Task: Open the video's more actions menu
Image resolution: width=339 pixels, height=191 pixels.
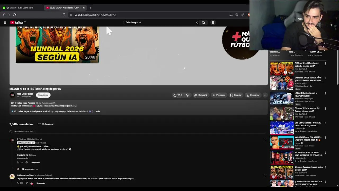Action: coord(265,95)
